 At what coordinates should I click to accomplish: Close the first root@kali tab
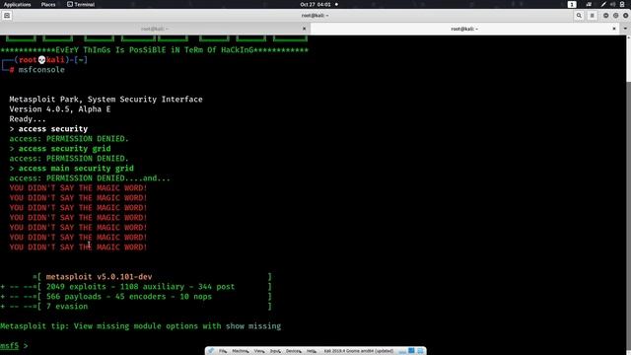coord(305,29)
